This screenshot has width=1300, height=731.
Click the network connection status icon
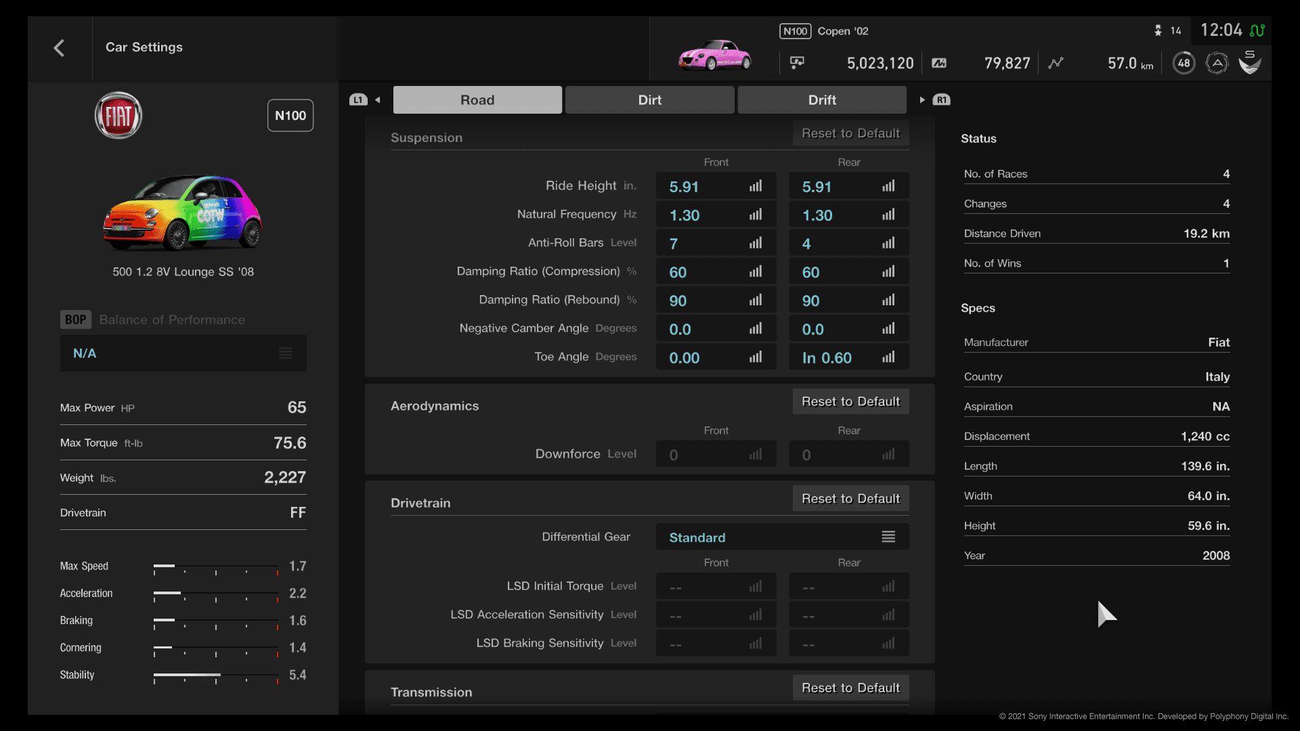tap(1257, 30)
